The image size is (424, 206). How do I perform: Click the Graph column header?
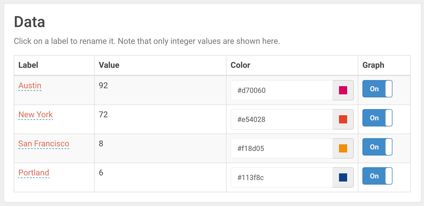click(373, 65)
